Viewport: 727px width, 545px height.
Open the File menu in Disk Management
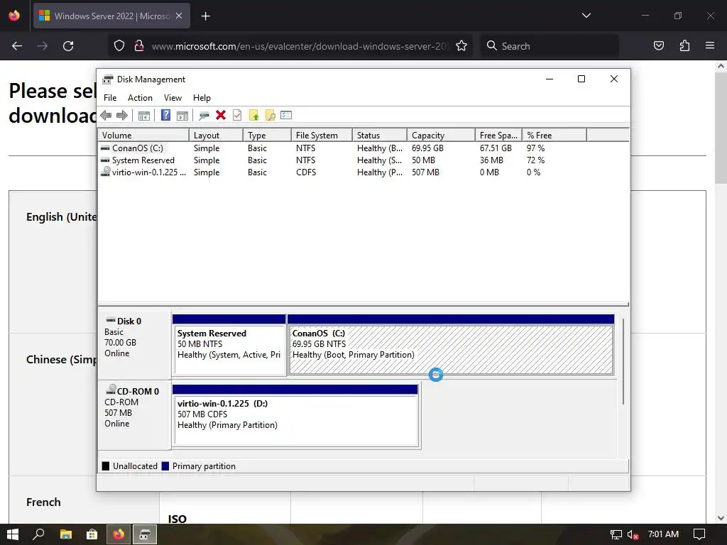[x=110, y=98]
